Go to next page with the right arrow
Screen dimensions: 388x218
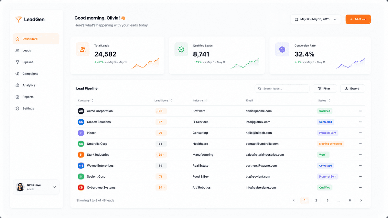coord(361,201)
